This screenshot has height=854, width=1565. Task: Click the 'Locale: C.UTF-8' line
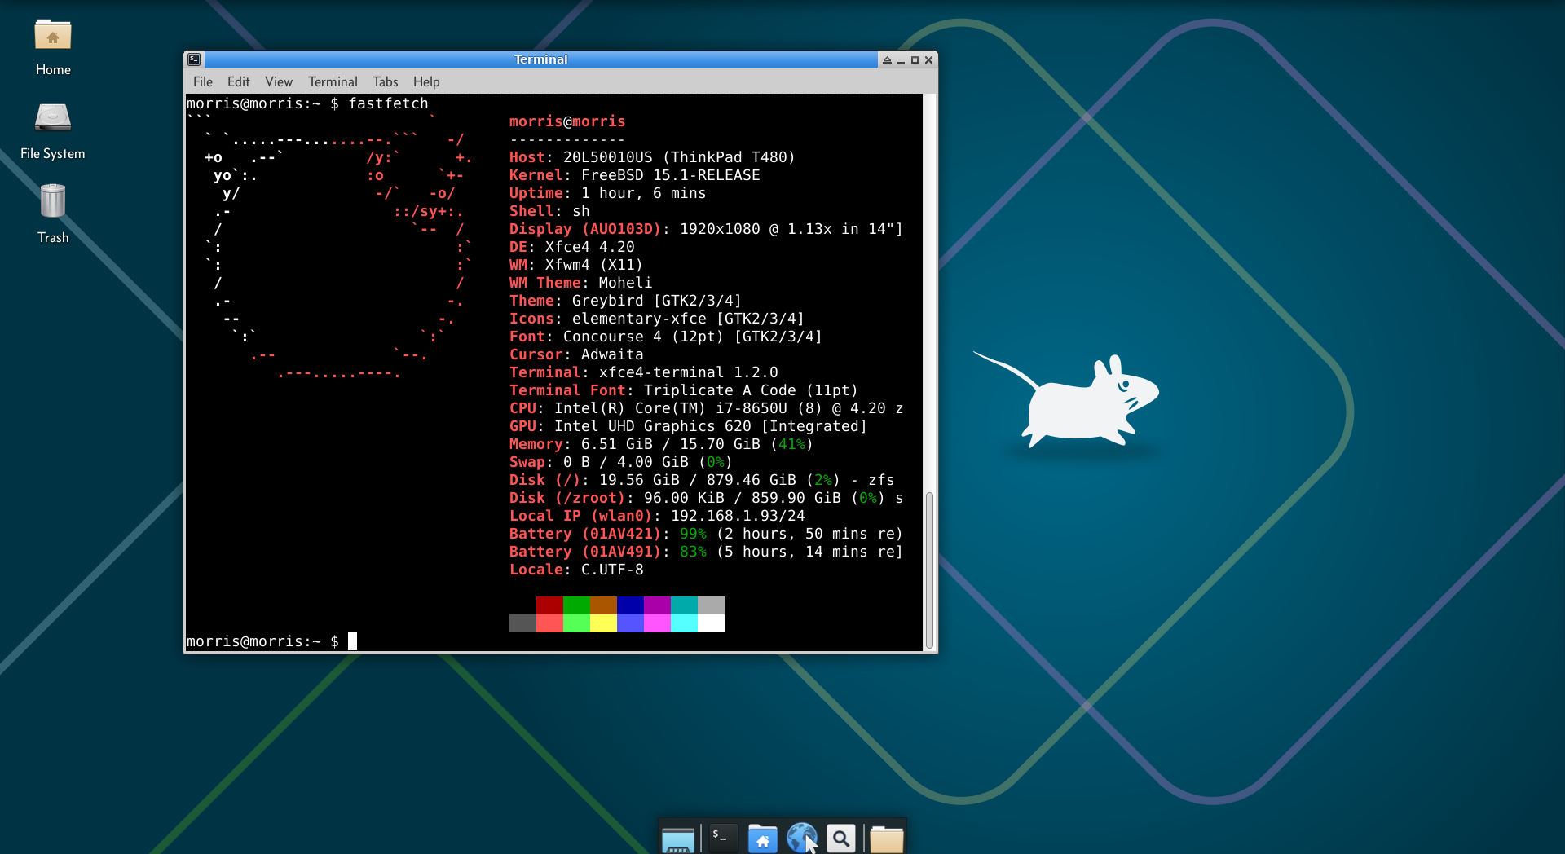[x=576, y=570]
